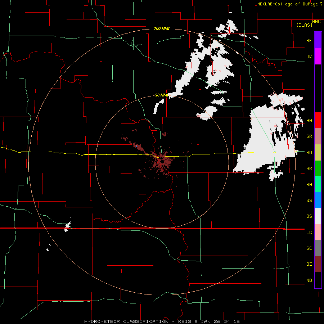Click the WS legend label
324x324 pixels.
(309, 201)
